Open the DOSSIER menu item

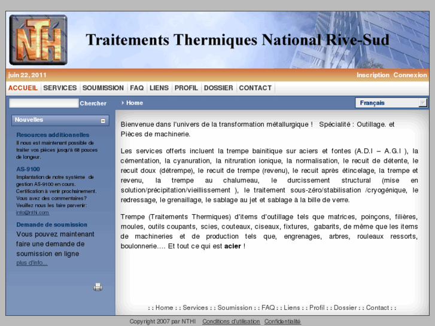click(x=218, y=88)
